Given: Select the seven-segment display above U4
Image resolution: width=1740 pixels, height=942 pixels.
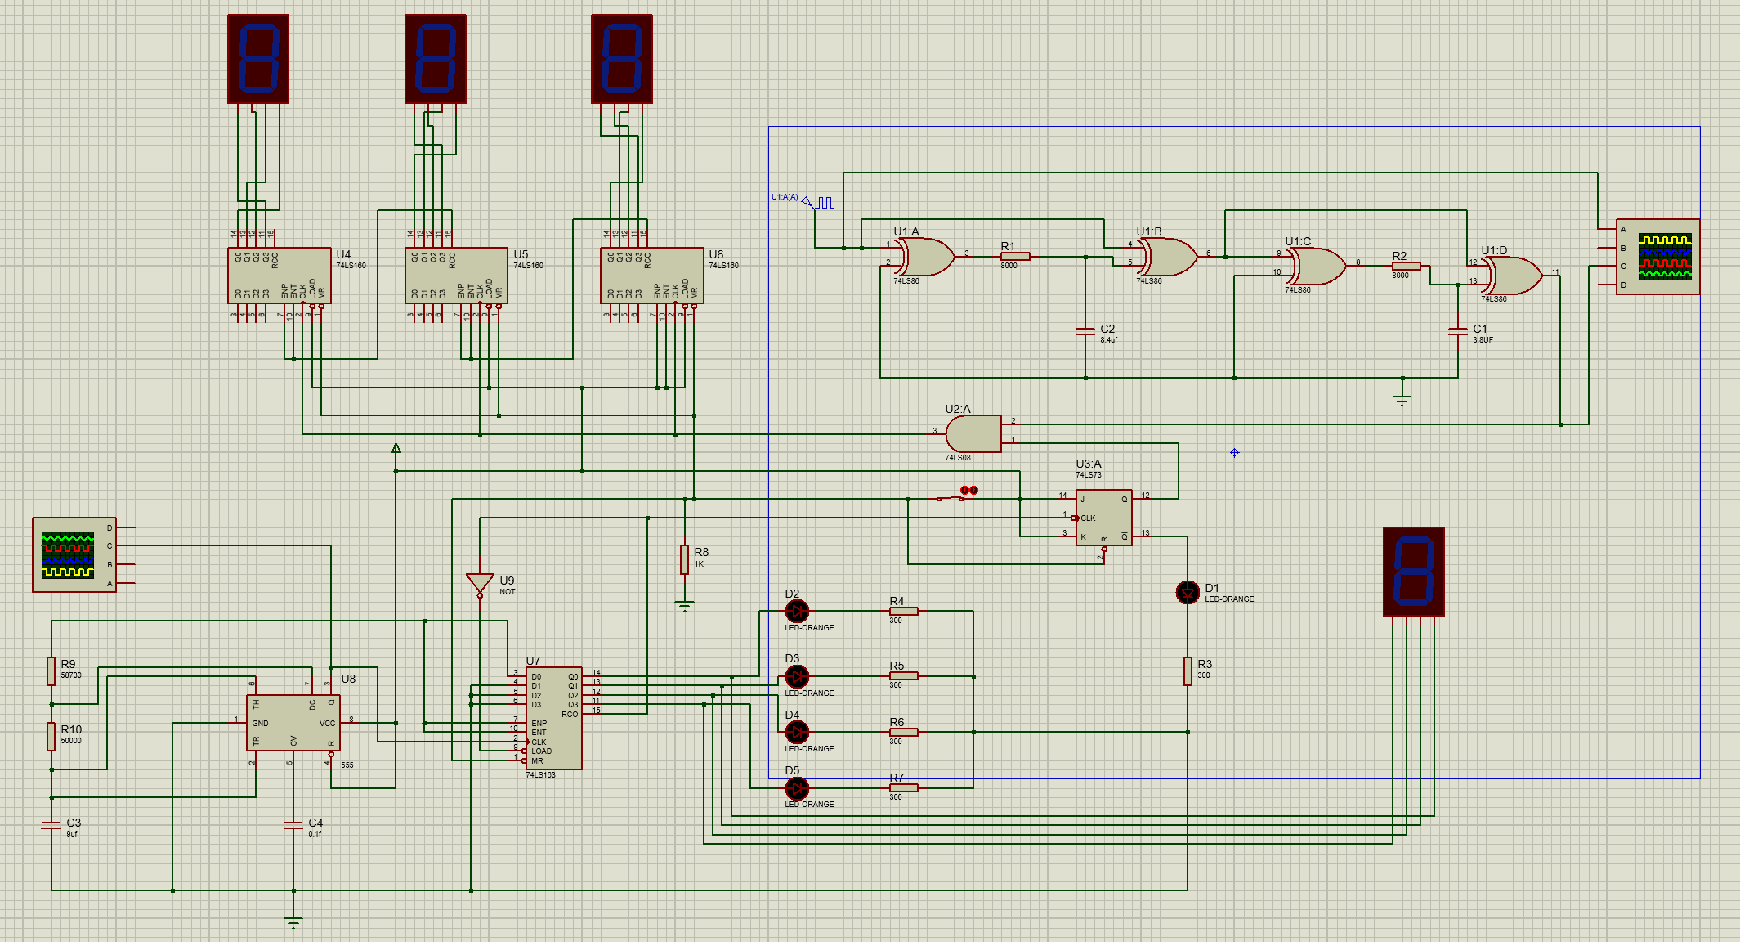Looking at the screenshot, I should click(258, 59).
